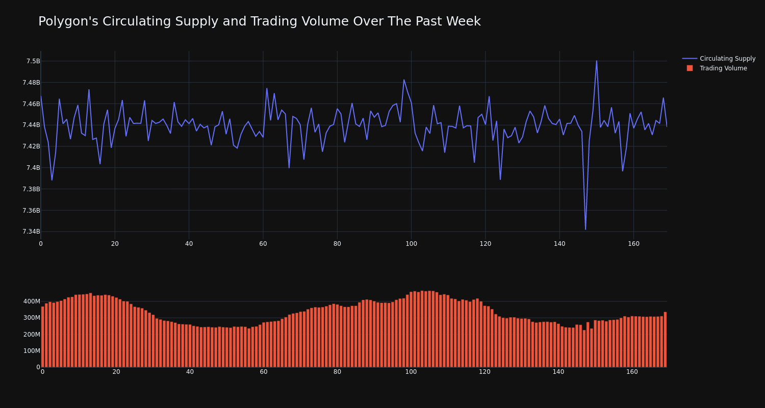Click the 7.44B y-axis label

click(x=31, y=125)
